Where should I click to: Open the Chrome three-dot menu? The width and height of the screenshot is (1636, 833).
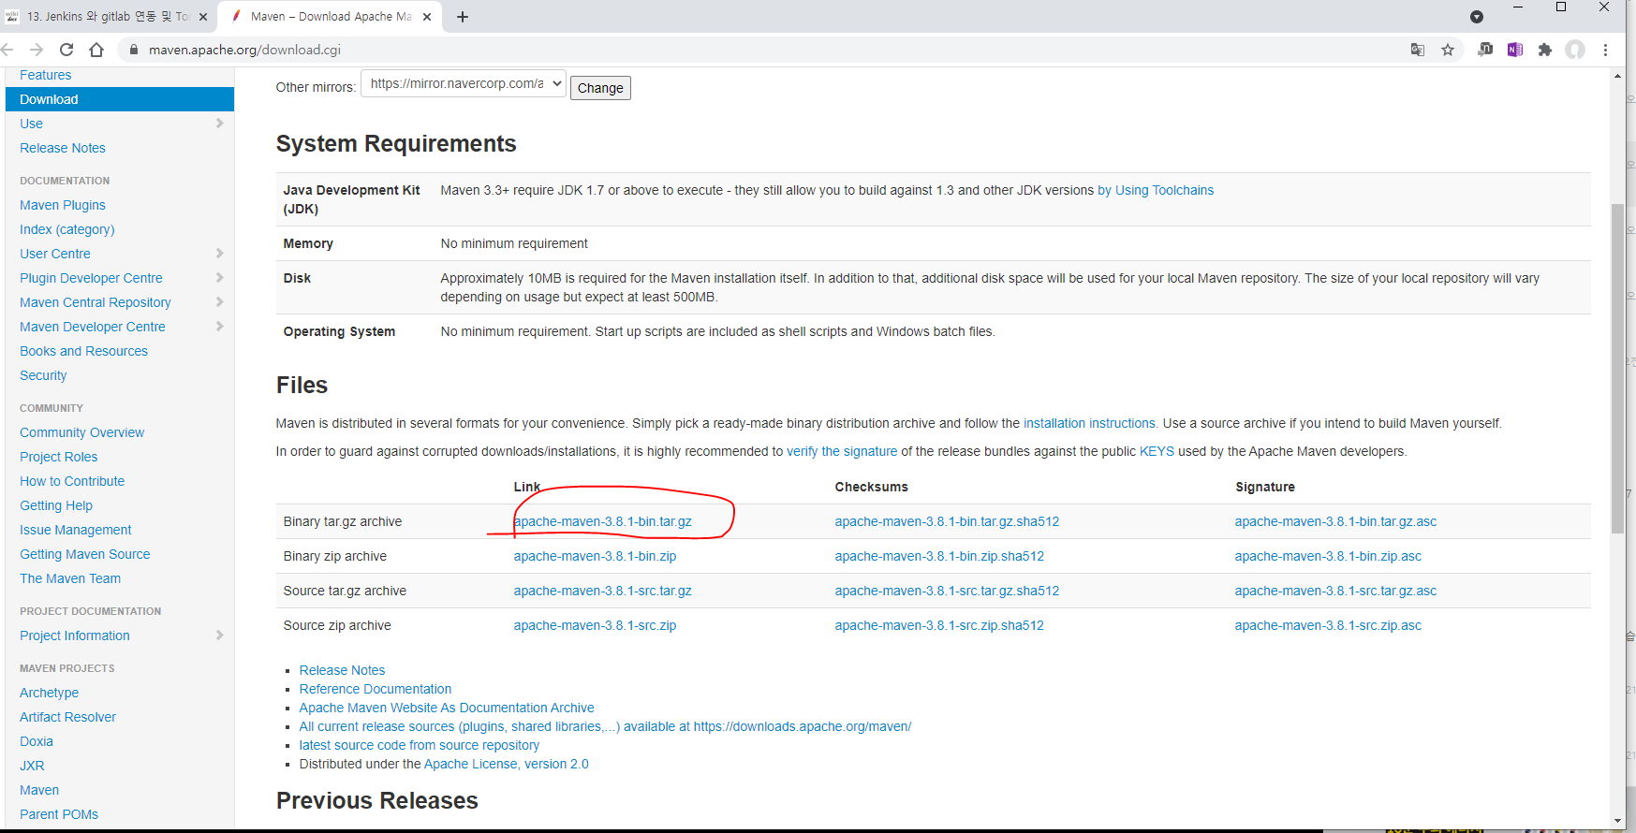(1605, 50)
